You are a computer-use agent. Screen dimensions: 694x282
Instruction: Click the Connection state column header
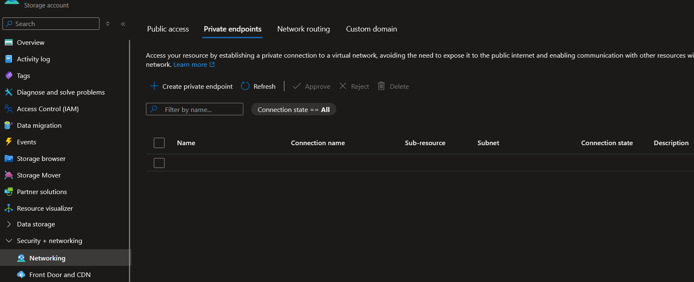(x=607, y=143)
